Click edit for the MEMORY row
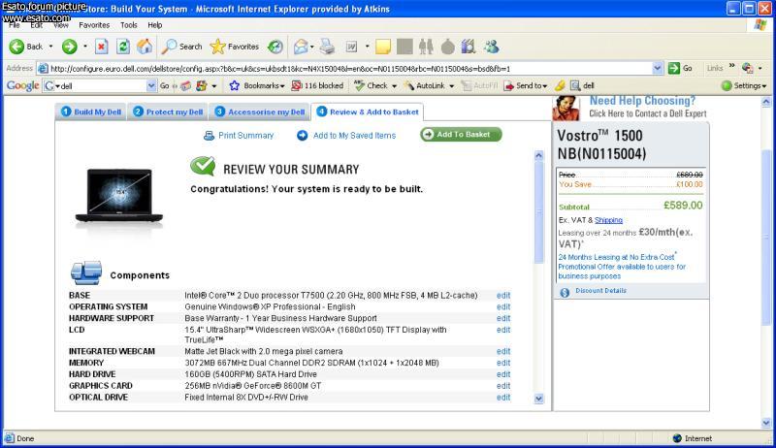Viewport: 776px width, 448px height. pyautogui.click(x=503, y=363)
